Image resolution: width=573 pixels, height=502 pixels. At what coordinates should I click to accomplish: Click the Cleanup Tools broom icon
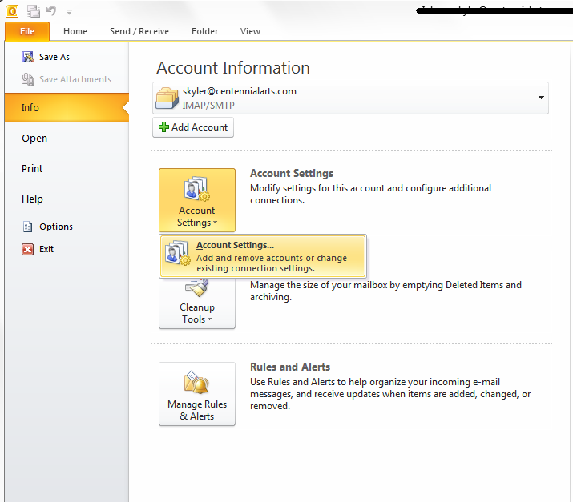coord(197,287)
